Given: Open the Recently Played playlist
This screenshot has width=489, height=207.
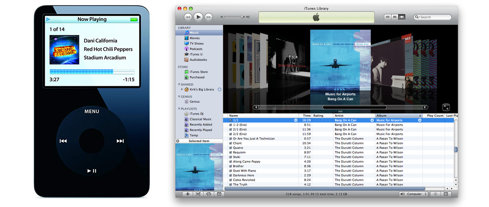Looking at the screenshot, I should pyautogui.click(x=199, y=130).
